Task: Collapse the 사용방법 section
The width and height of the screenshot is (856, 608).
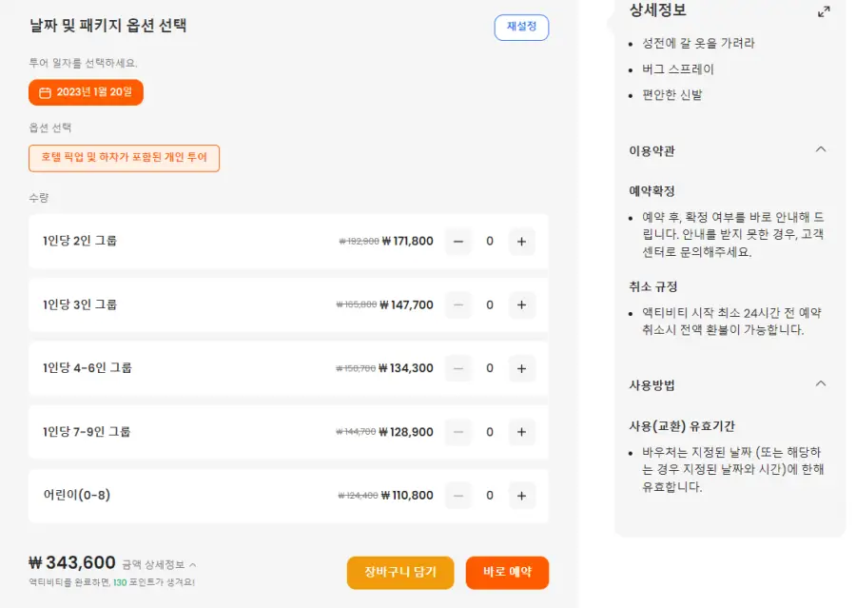Action: (x=821, y=384)
